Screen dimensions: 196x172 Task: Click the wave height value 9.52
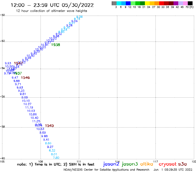pos(59,34)
